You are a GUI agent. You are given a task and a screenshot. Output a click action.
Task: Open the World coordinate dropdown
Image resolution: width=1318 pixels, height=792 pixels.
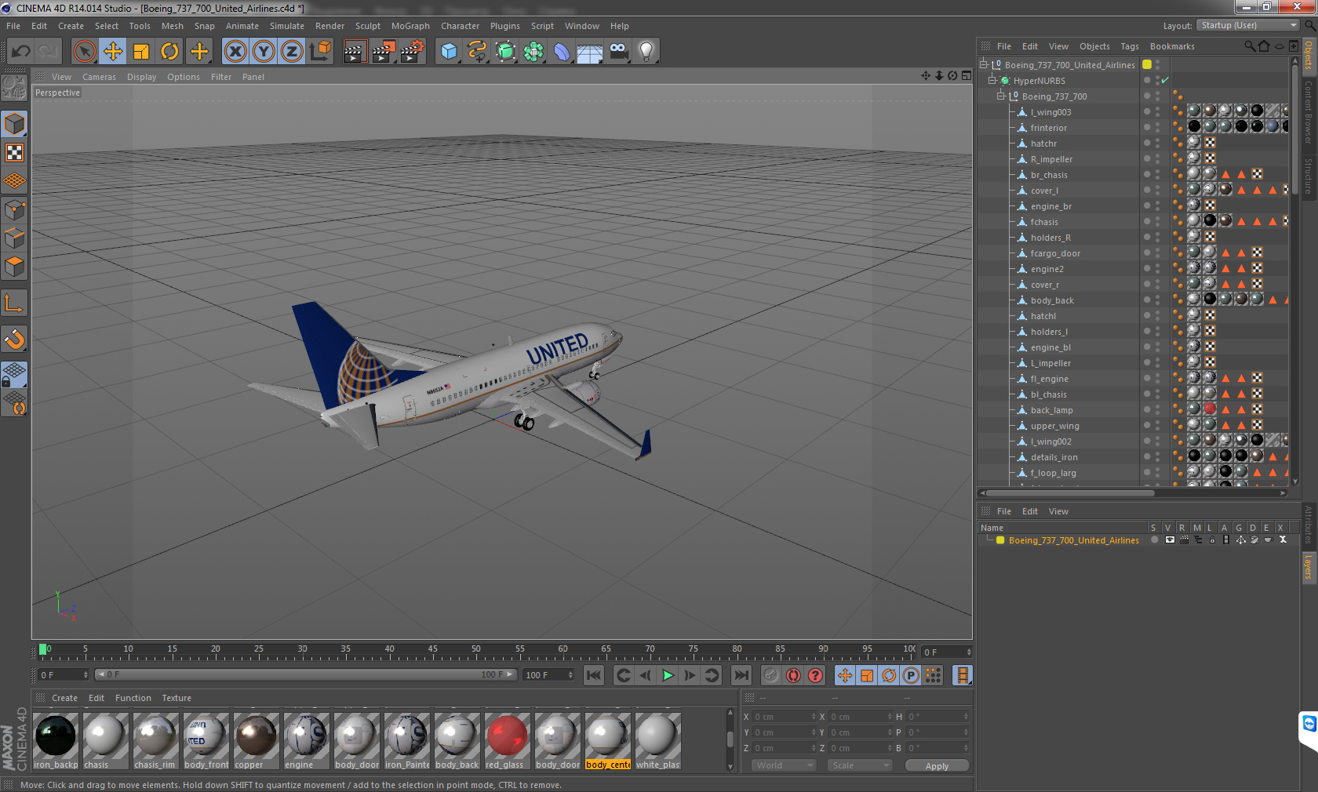tap(785, 765)
